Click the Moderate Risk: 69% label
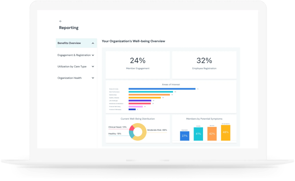 pos(157,130)
